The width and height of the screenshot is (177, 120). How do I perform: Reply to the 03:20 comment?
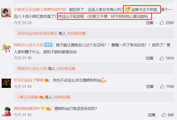pyautogui.click(x=150, y=23)
